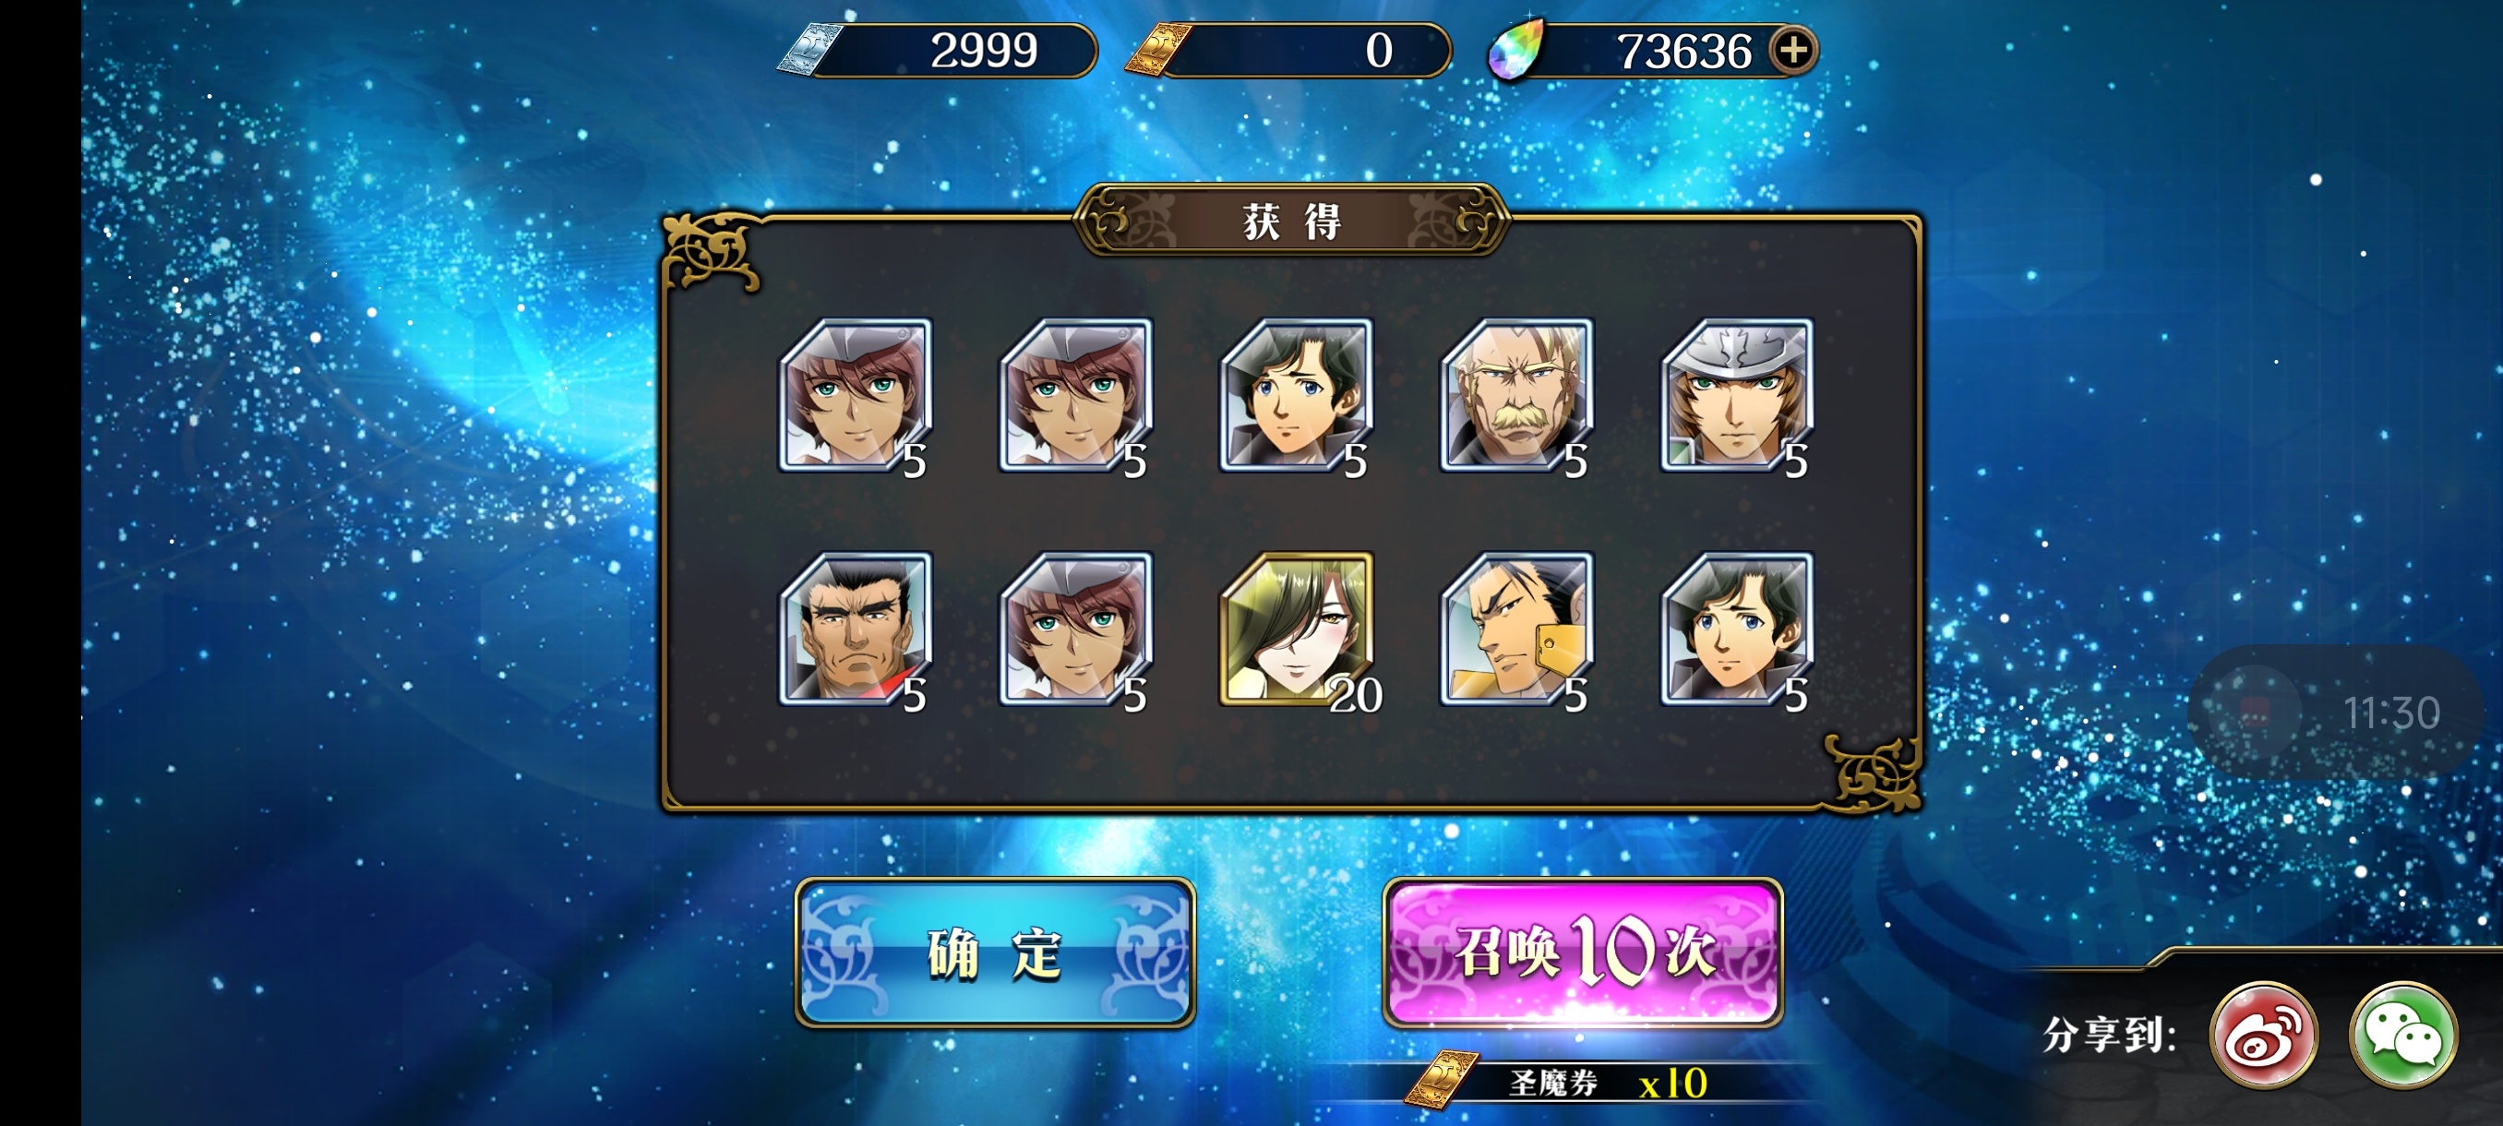2503x1126 pixels.
Task: Confirm results with 确定 button
Action: (x=995, y=952)
